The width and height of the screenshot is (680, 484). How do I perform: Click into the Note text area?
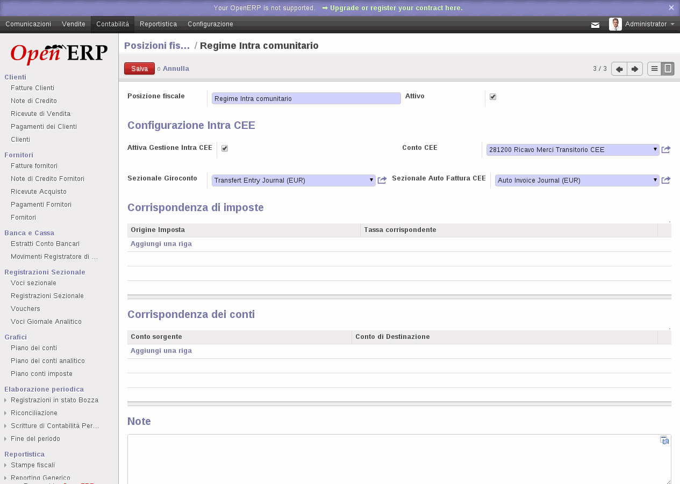coord(399,459)
